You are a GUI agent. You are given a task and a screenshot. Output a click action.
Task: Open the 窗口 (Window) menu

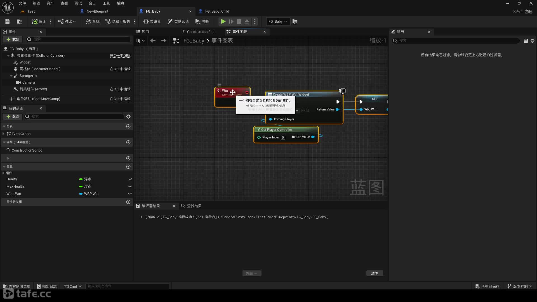point(92,3)
